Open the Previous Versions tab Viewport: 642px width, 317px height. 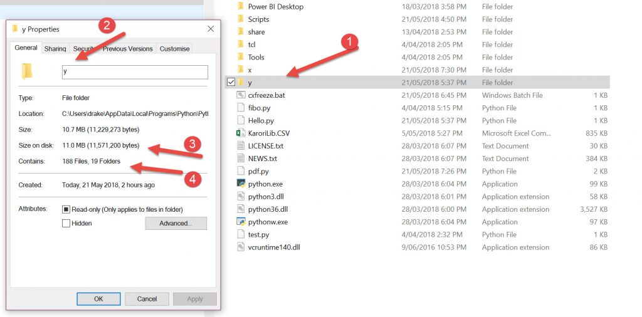pos(127,49)
